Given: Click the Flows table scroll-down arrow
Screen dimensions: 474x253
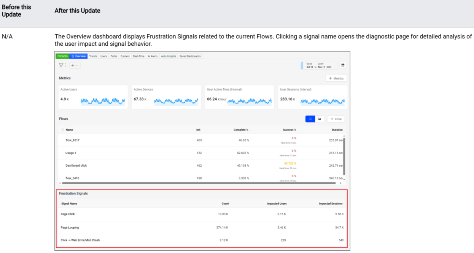Looking at the screenshot, I should 344,178.
